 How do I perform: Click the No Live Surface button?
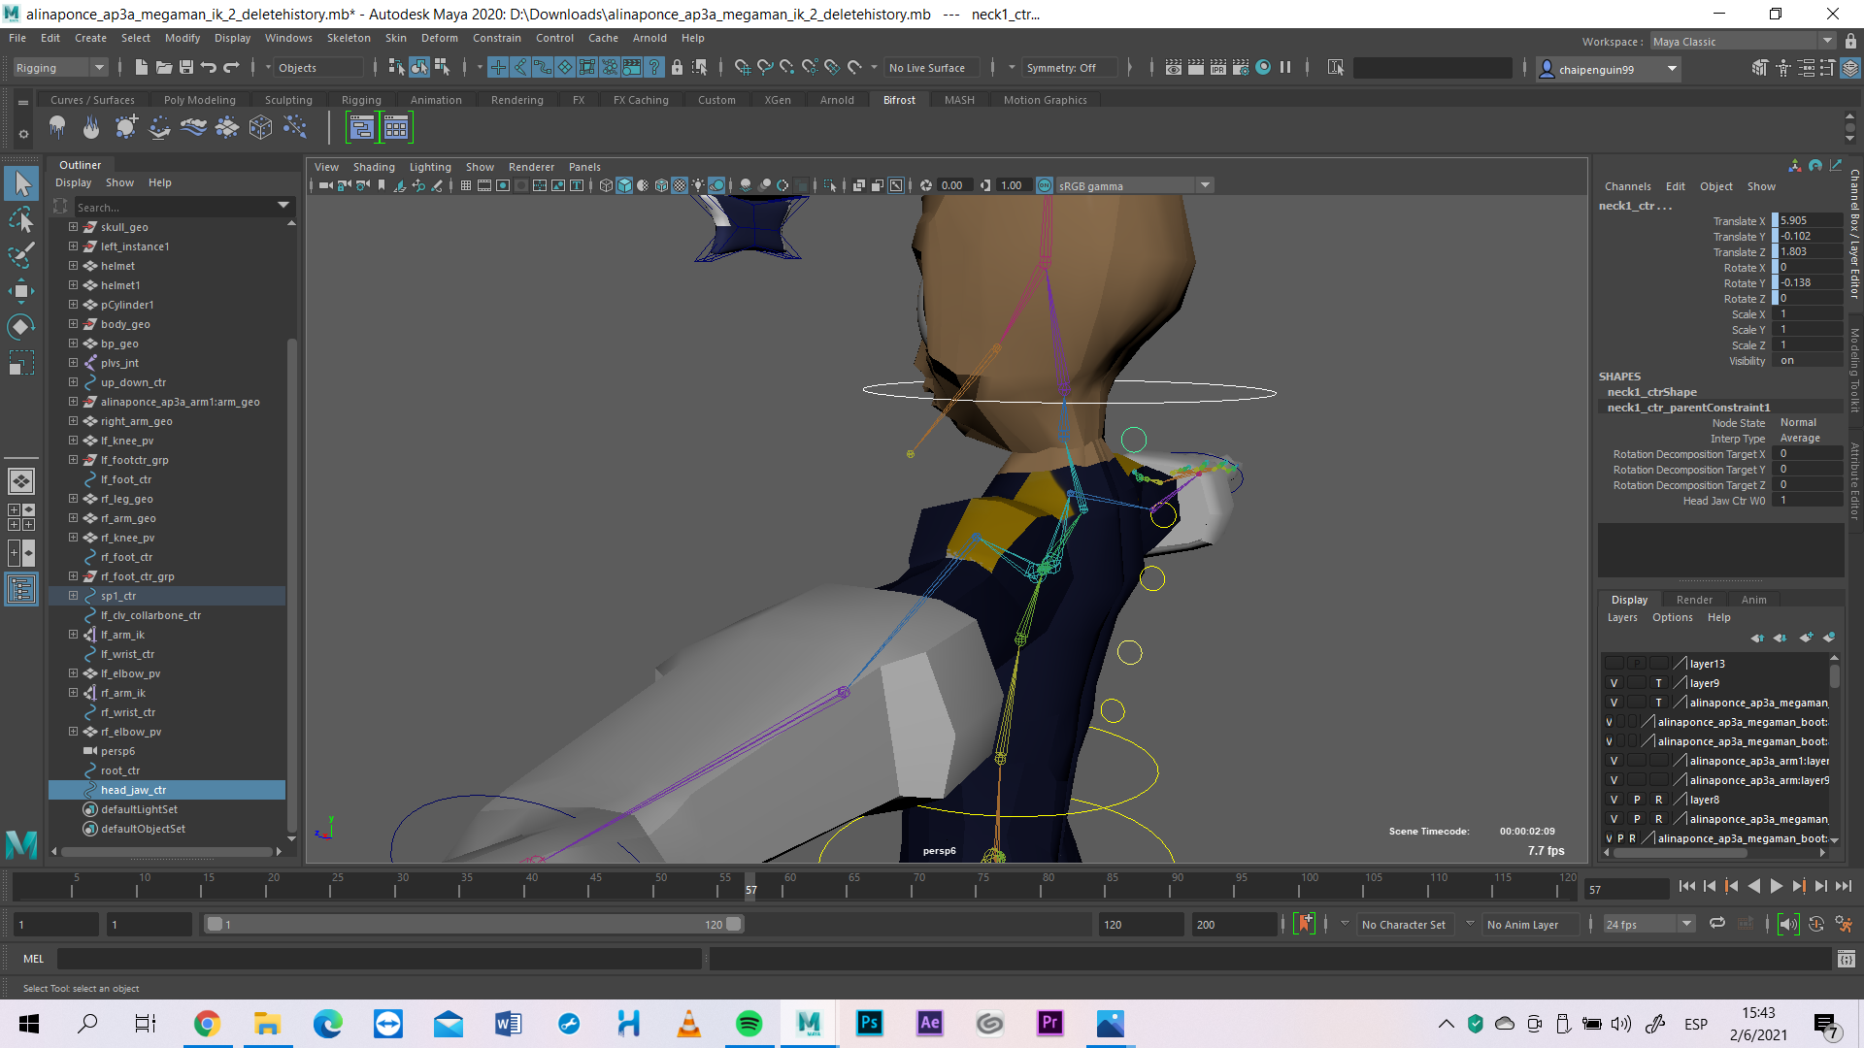(x=926, y=68)
